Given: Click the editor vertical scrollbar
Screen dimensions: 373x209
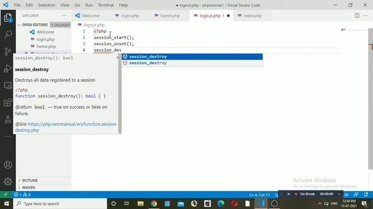Looking at the screenshot, I should 371,98.
